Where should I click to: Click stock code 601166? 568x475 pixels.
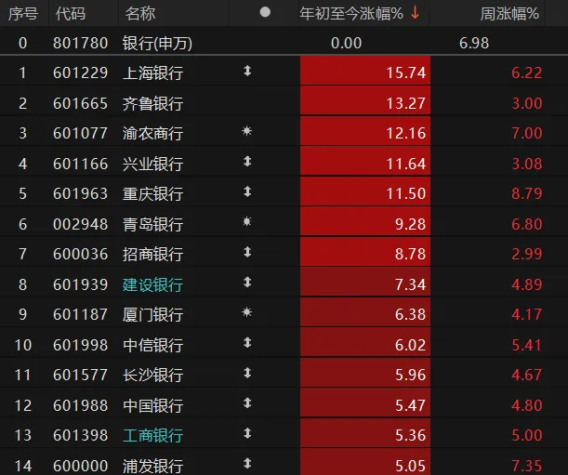point(81,164)
